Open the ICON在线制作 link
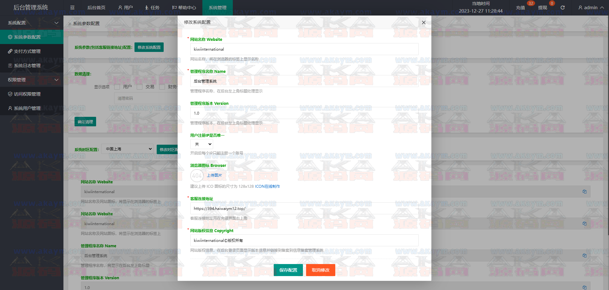609x290 pixels. (267, 186)
